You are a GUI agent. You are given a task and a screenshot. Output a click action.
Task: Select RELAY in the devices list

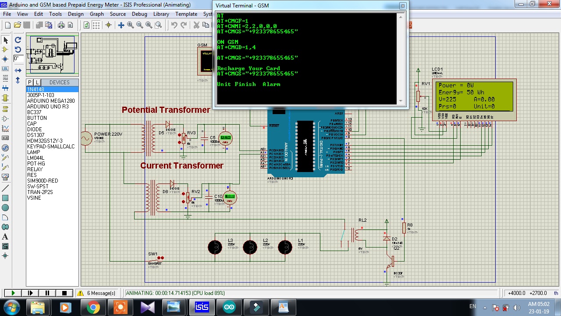pyautogui.click(x=52, y=169)
